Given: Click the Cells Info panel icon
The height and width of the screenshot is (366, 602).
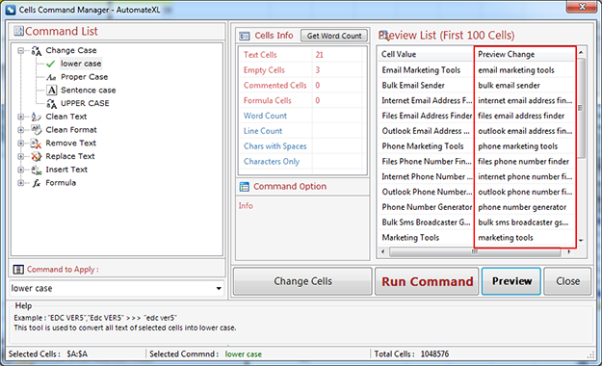Looking at the screenshot, I should coord(245,36).
